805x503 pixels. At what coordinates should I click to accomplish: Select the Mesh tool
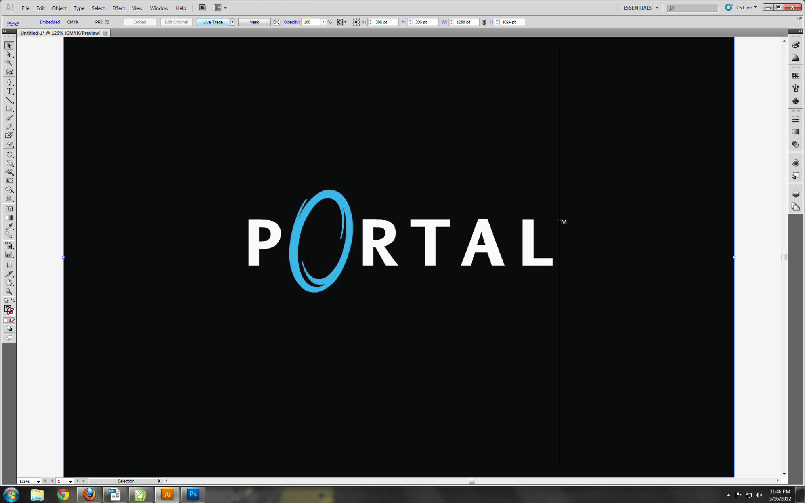tap(9, 209)
